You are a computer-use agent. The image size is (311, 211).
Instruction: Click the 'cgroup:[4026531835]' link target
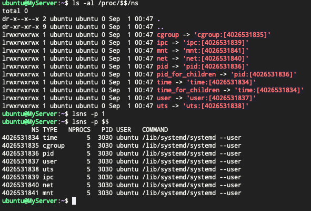click(232, 35)
